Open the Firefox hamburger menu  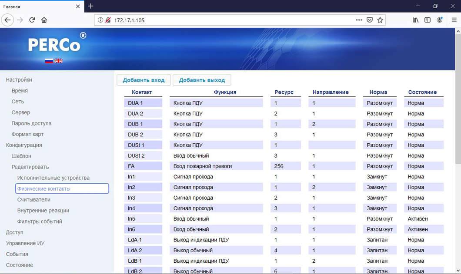454,20
